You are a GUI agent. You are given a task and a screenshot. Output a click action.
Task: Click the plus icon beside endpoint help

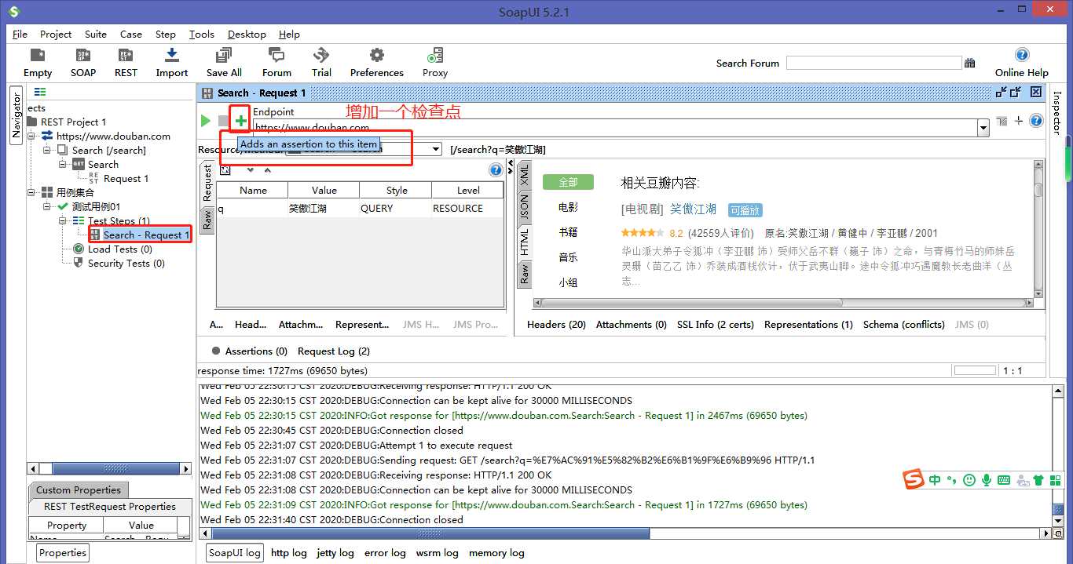pos(1019,121)
